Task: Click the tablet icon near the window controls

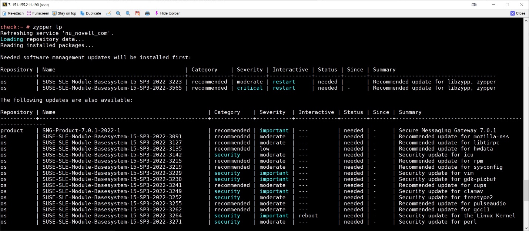Action: [x=474, y=5]
